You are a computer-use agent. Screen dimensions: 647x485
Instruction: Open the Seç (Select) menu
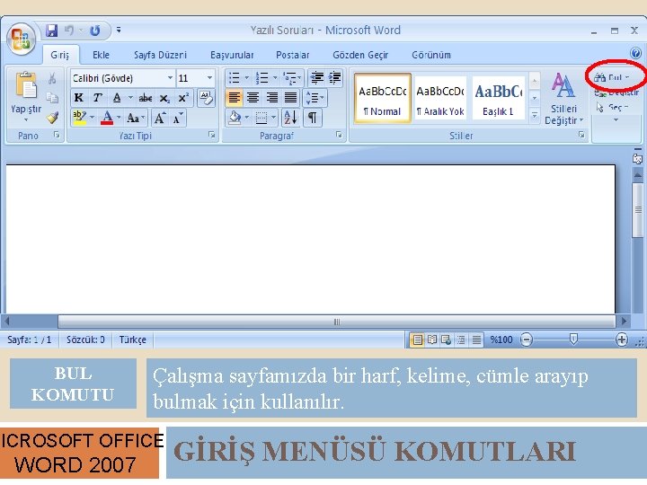[x=613, y=108]
